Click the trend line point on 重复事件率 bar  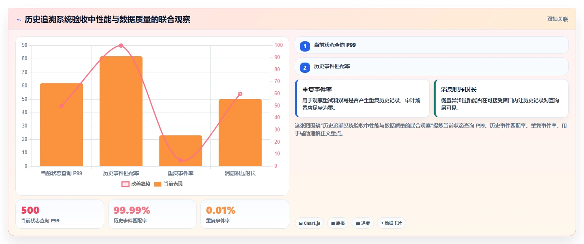tap(181, 160)
